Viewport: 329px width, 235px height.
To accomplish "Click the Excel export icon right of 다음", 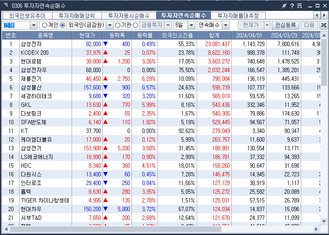I will pos(324,25).
